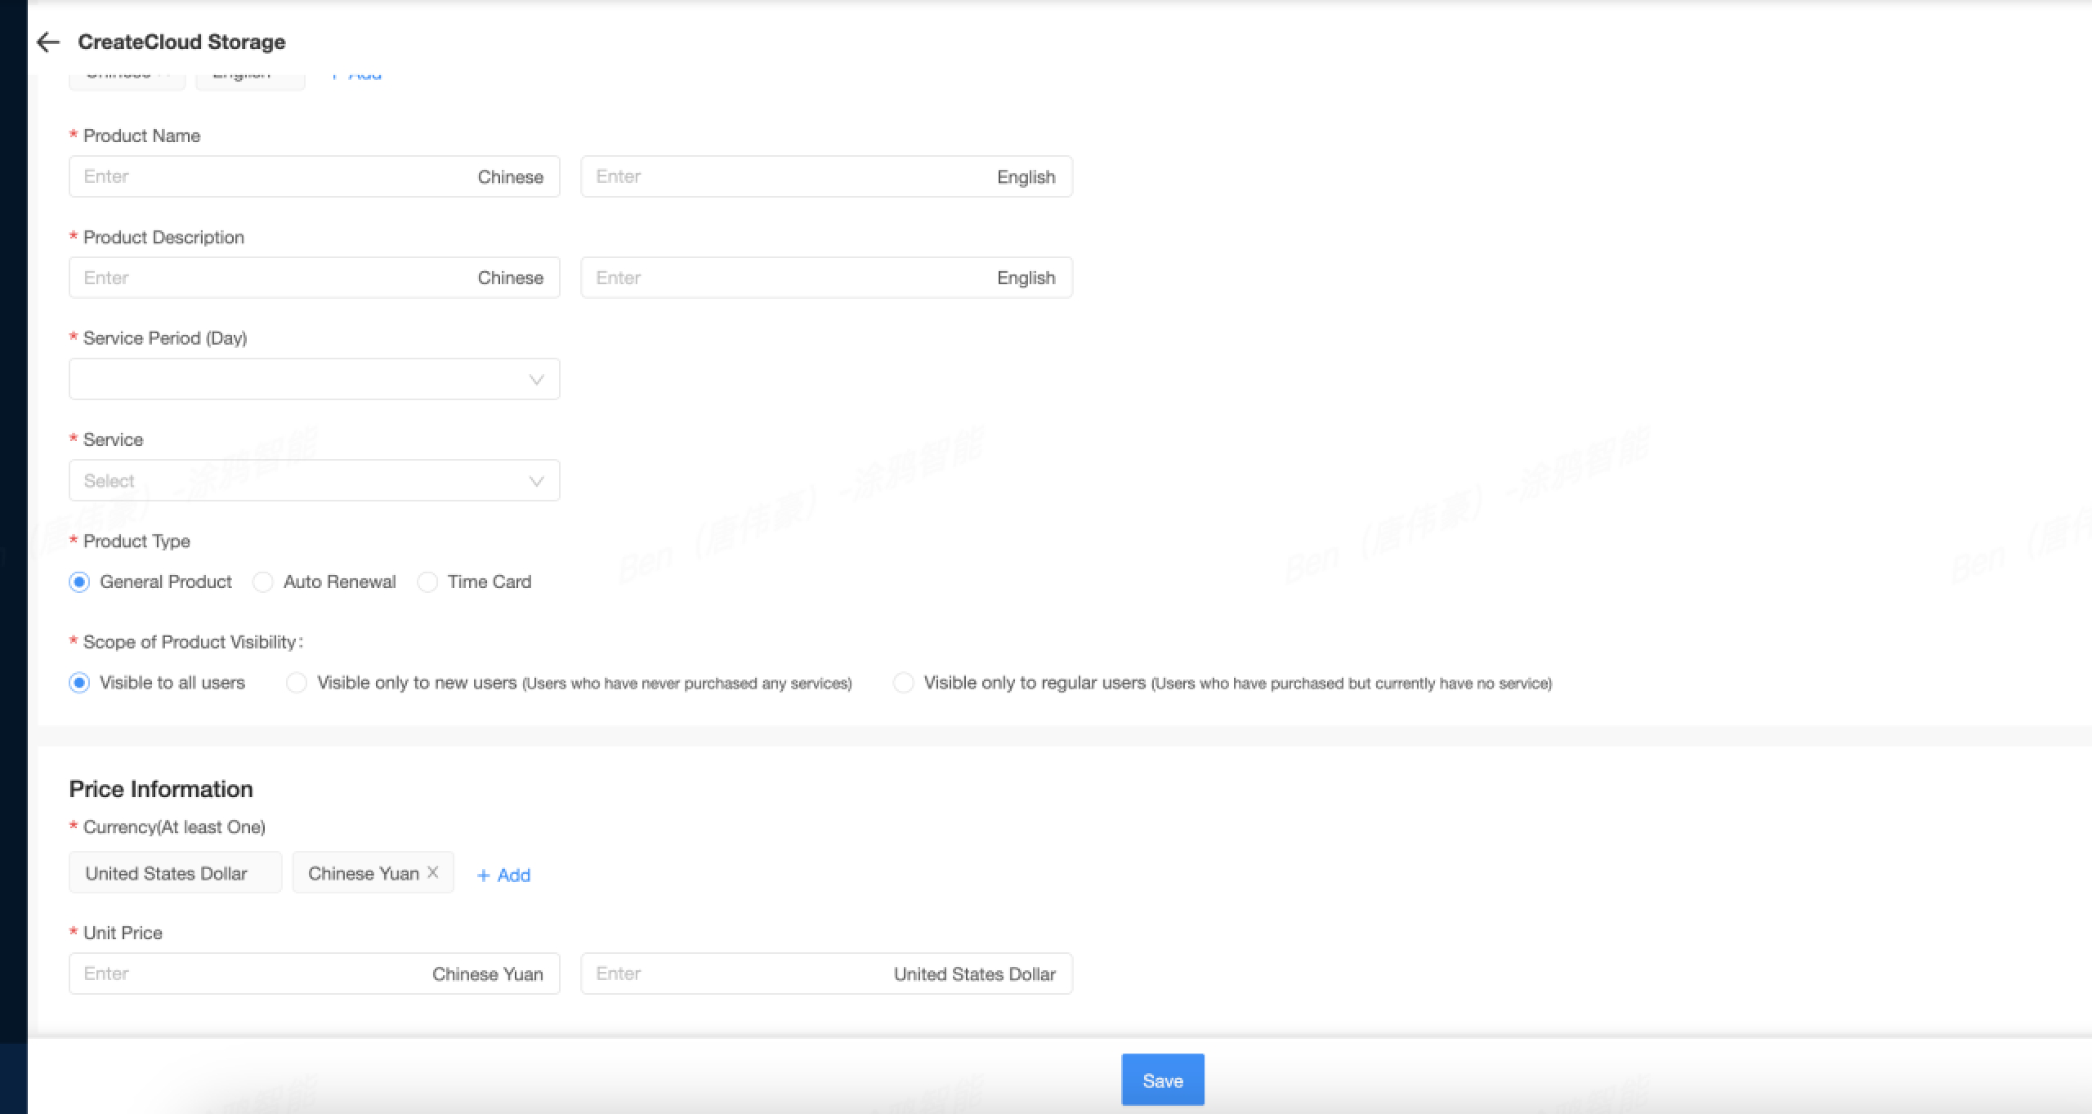Focus the Chinese Product Name field

tap(315, 176)
